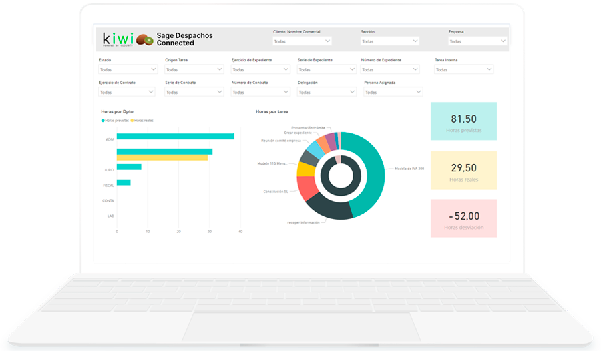Click the yellow Horas reales legend dot

tap(132, 121)
